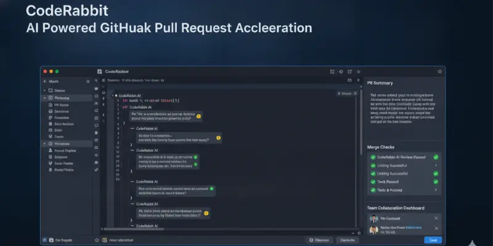
Task: Collapse the first folder chevron in the sidebar tree
Action: coord(44,90)
